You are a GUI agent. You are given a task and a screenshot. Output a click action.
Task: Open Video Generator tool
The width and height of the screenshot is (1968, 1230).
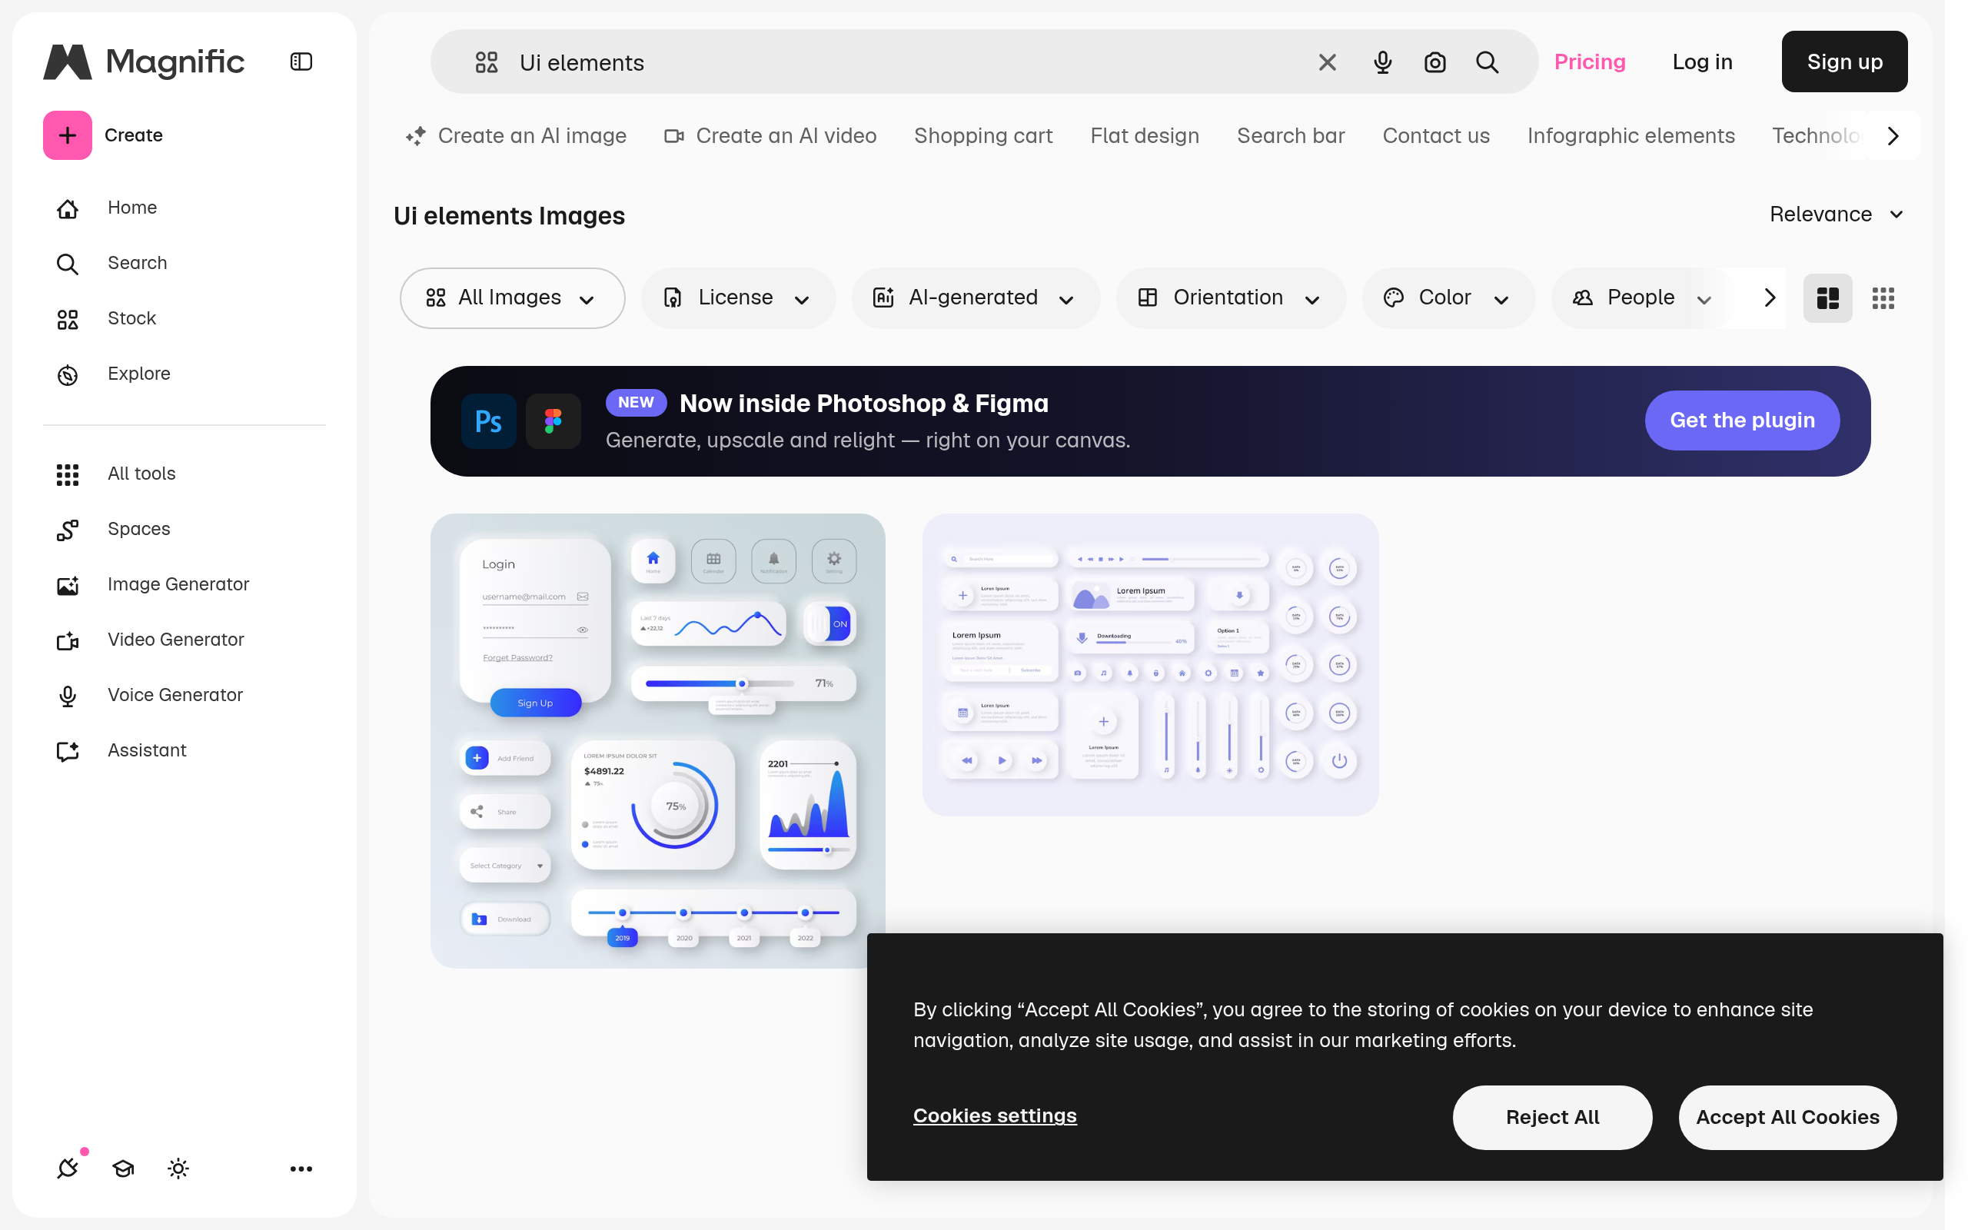pyautogui.click(x=150, y=640)
